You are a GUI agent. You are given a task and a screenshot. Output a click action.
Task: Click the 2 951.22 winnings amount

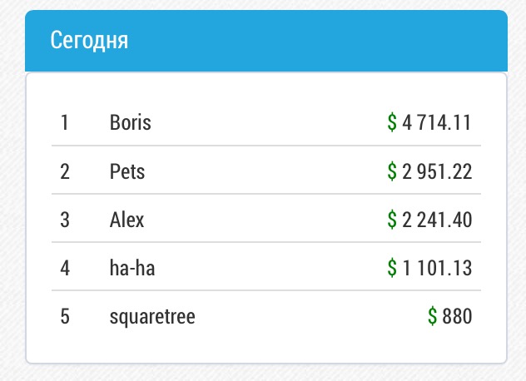(x=437, y=171)
